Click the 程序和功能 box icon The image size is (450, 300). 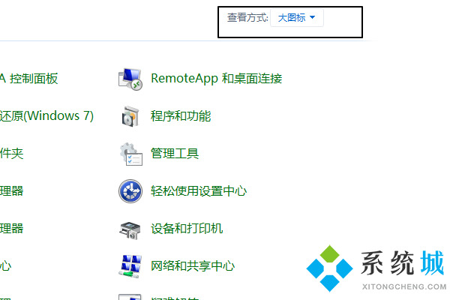[130, 116]
